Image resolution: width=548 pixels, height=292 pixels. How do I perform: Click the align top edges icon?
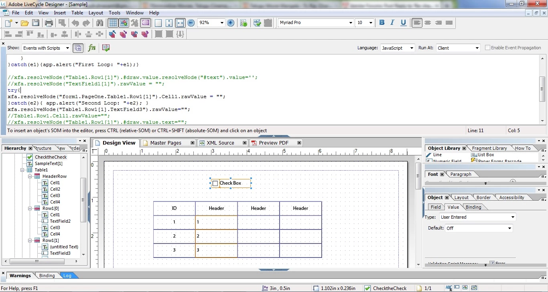click(x=30, y=34)
